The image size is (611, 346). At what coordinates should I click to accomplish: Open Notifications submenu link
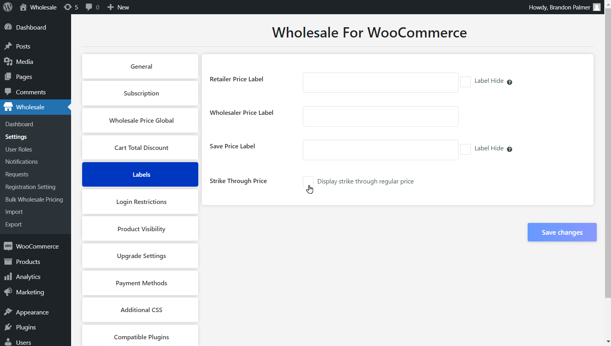pos(22,162)
